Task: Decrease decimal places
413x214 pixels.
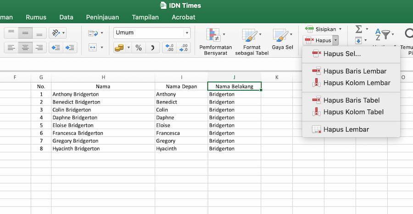Action: click(x=183, y=48)
